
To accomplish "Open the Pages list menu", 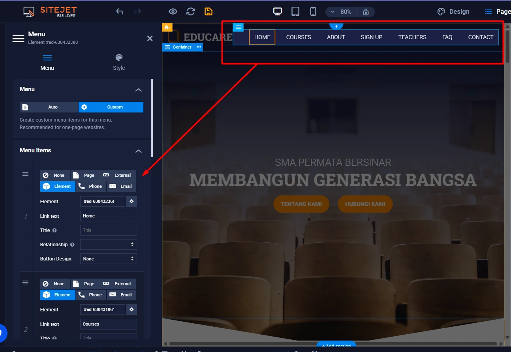I will pyautogui.click(x=498, y=12).
